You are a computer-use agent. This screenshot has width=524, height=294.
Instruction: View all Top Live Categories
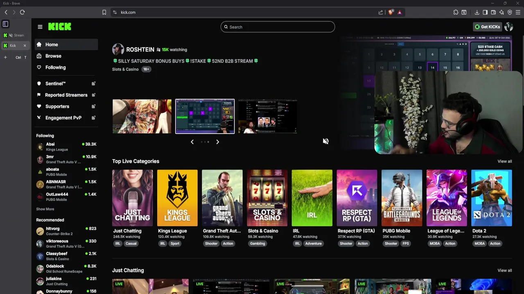pyautogui.click(x=504, y=161)
